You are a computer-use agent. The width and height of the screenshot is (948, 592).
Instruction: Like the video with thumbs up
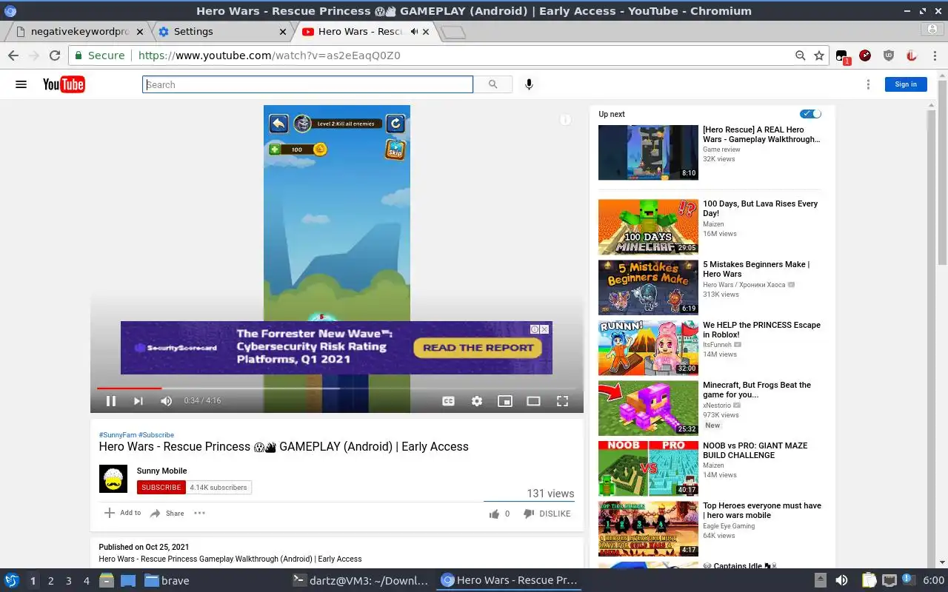click(494, 514)
